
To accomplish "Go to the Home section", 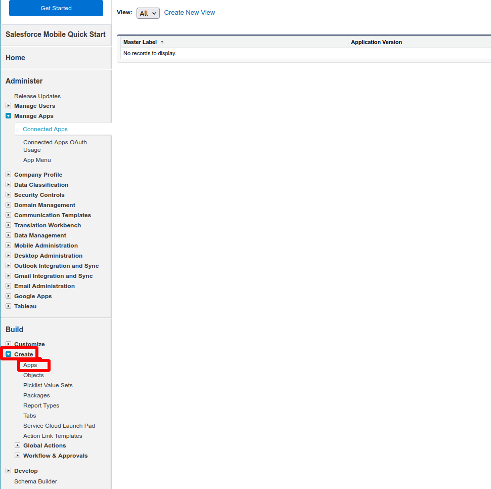I will [15, 58].
